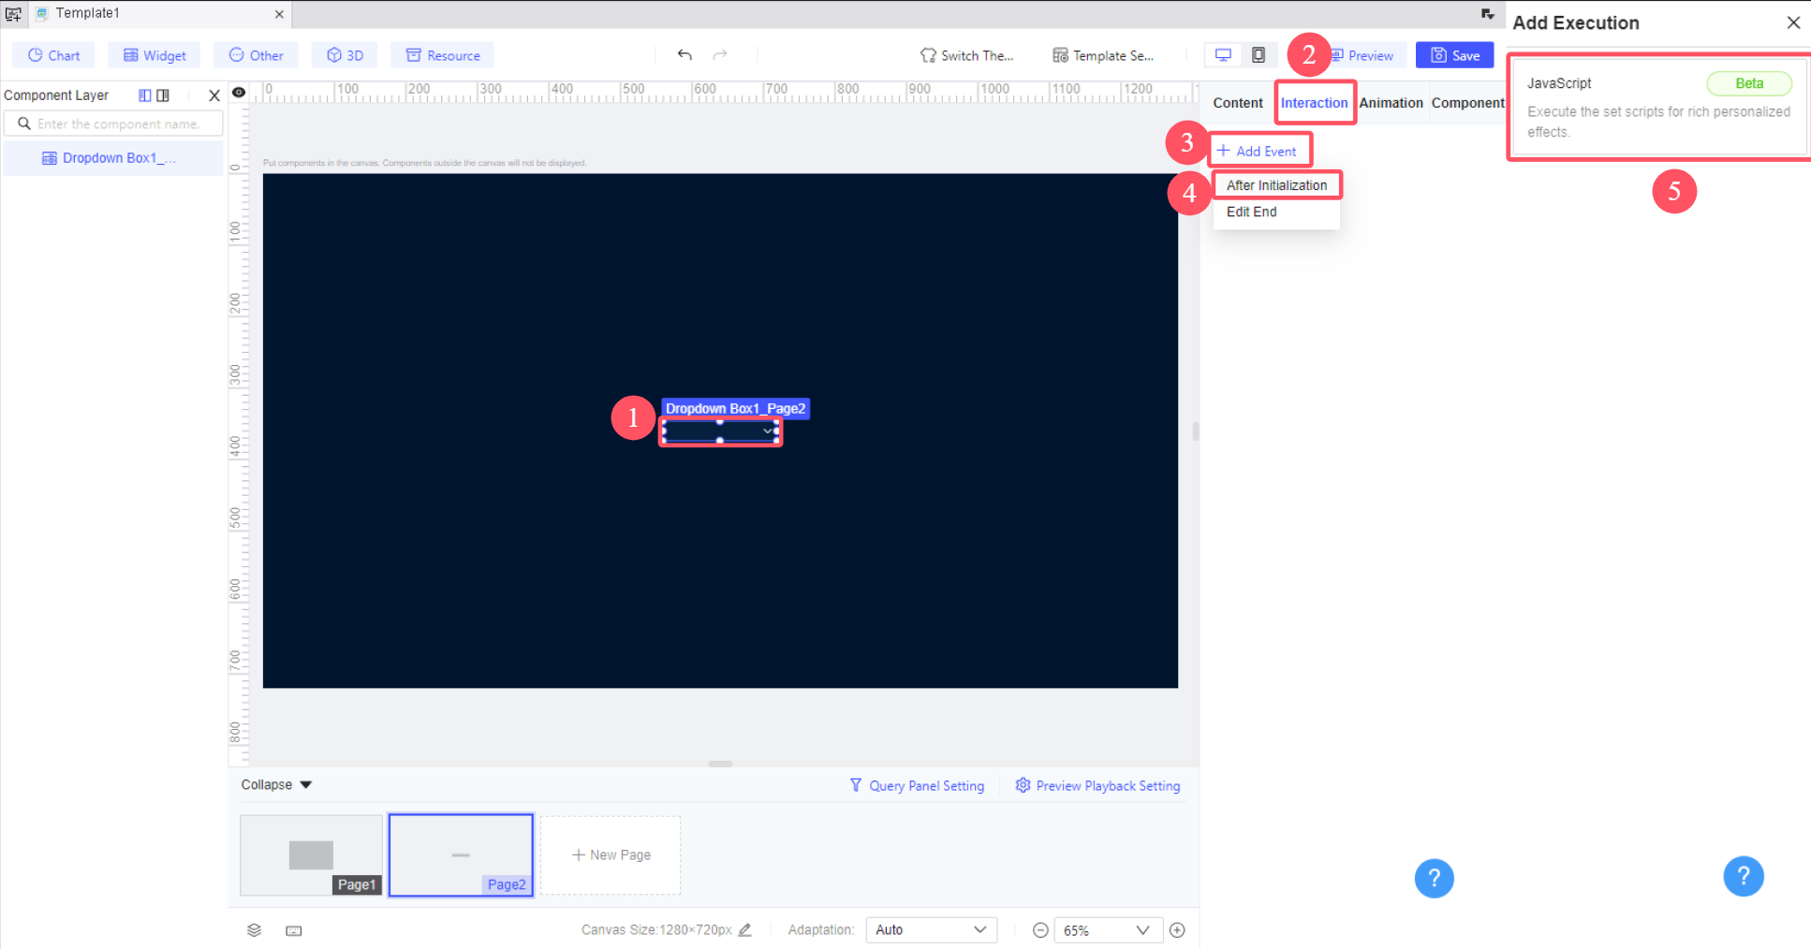Add a New Page

click(x=611, y=854)
